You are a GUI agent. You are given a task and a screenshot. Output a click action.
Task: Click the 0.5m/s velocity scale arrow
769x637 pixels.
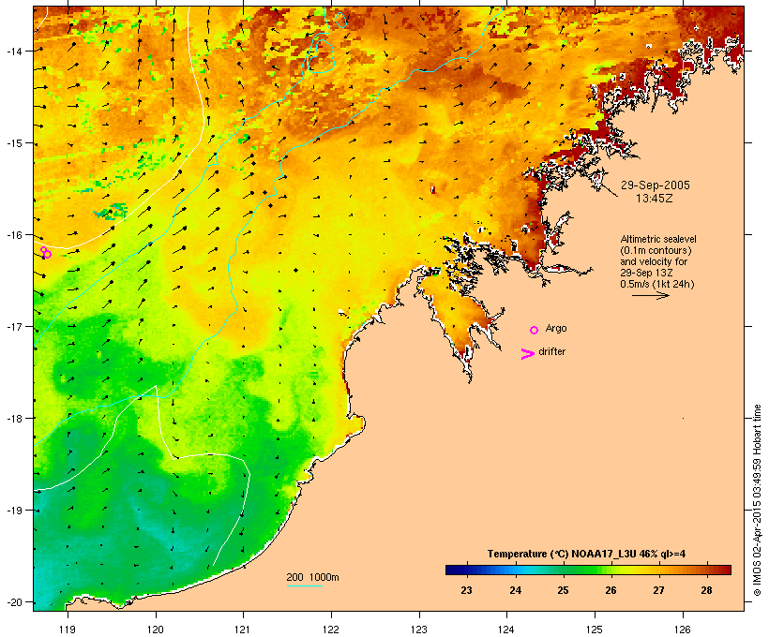(x=650, y=295)
